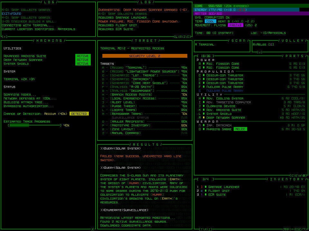Click the Deep Network Scanner yellow integrity square
This screenshot has width=309, height=231.
pos(204,118)
